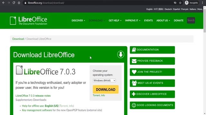Click the browser address bar URL
This screenshot has height=115, width=206.
coord(46,3)
